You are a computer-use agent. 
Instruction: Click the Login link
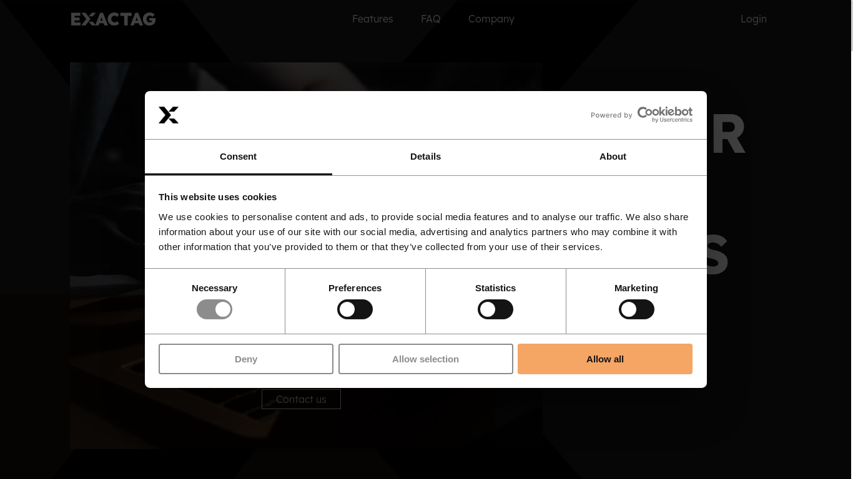[754, 19]
